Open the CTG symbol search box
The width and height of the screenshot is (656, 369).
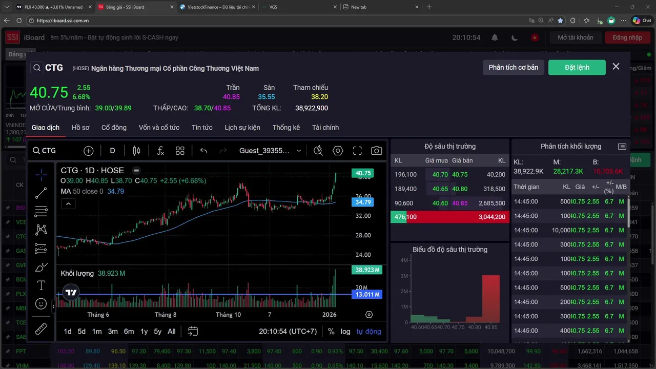tap(44, 151)
